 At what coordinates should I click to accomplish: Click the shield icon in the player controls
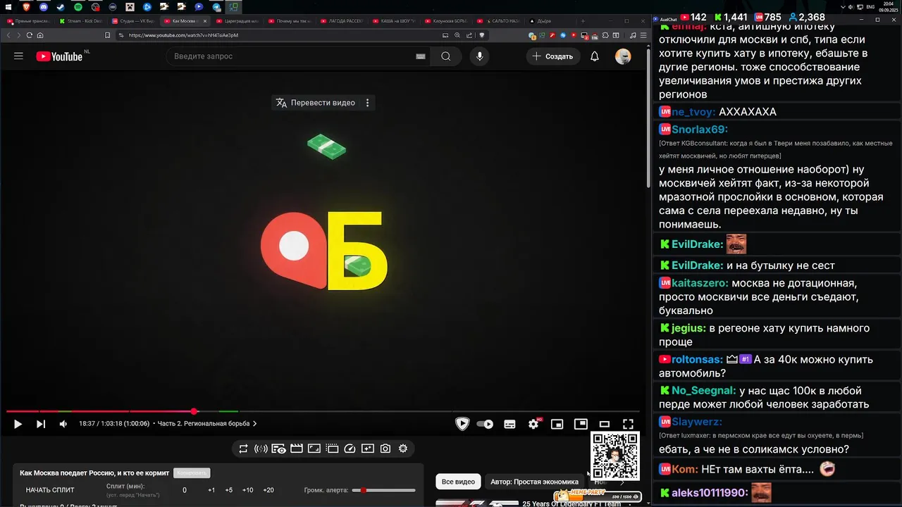pos(462,424)
